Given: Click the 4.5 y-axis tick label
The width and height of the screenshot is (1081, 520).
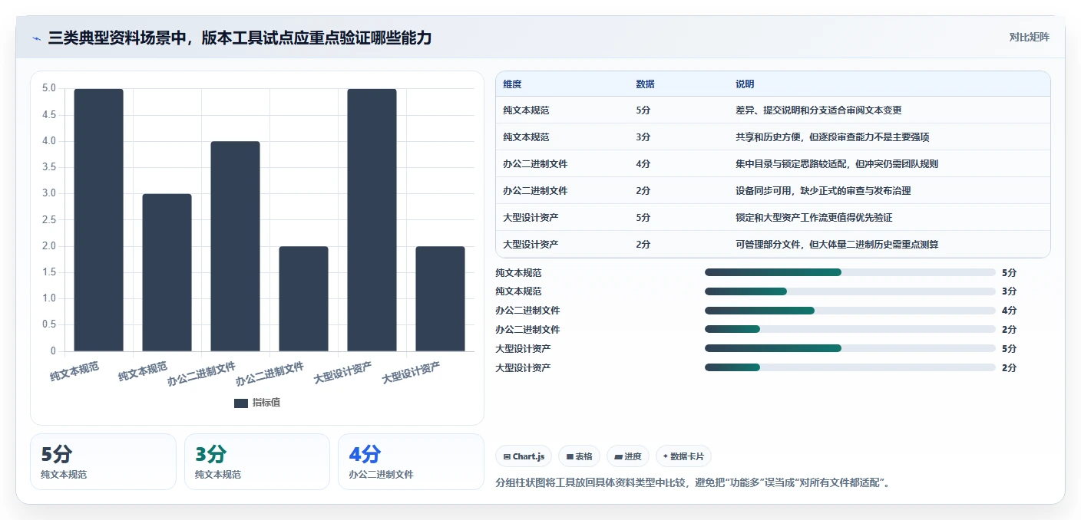Looking at the screenshot, I should [49, 115].
